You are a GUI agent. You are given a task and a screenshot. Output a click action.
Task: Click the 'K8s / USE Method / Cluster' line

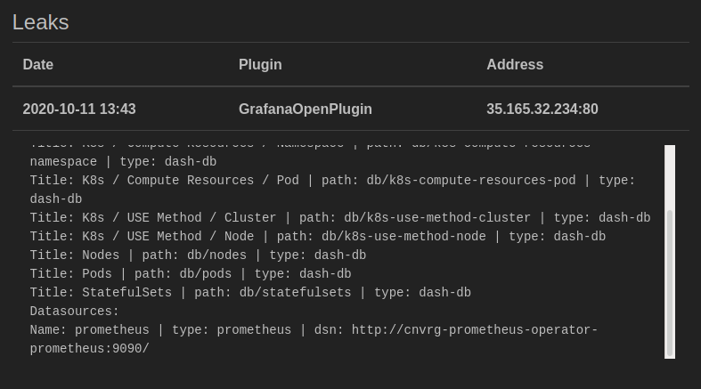click(x=340, y=218)
